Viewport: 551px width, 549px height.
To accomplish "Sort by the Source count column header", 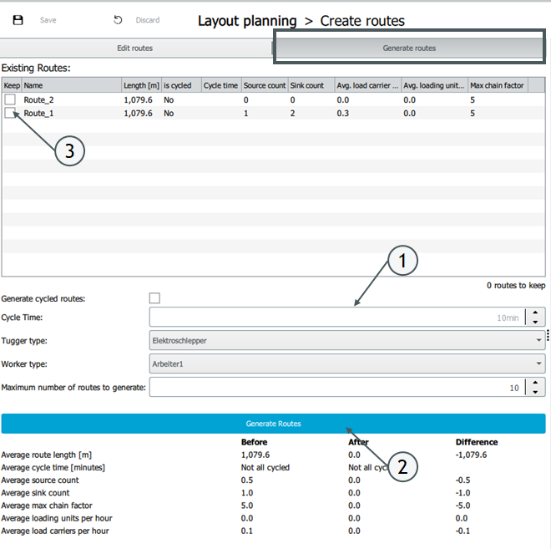I will point(265,85).
